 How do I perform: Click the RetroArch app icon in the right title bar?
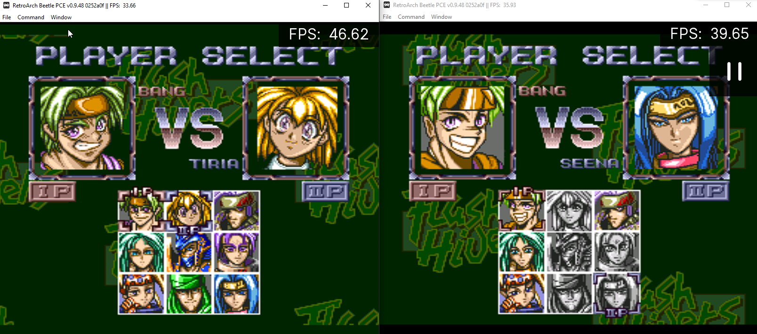click(387, 5)
